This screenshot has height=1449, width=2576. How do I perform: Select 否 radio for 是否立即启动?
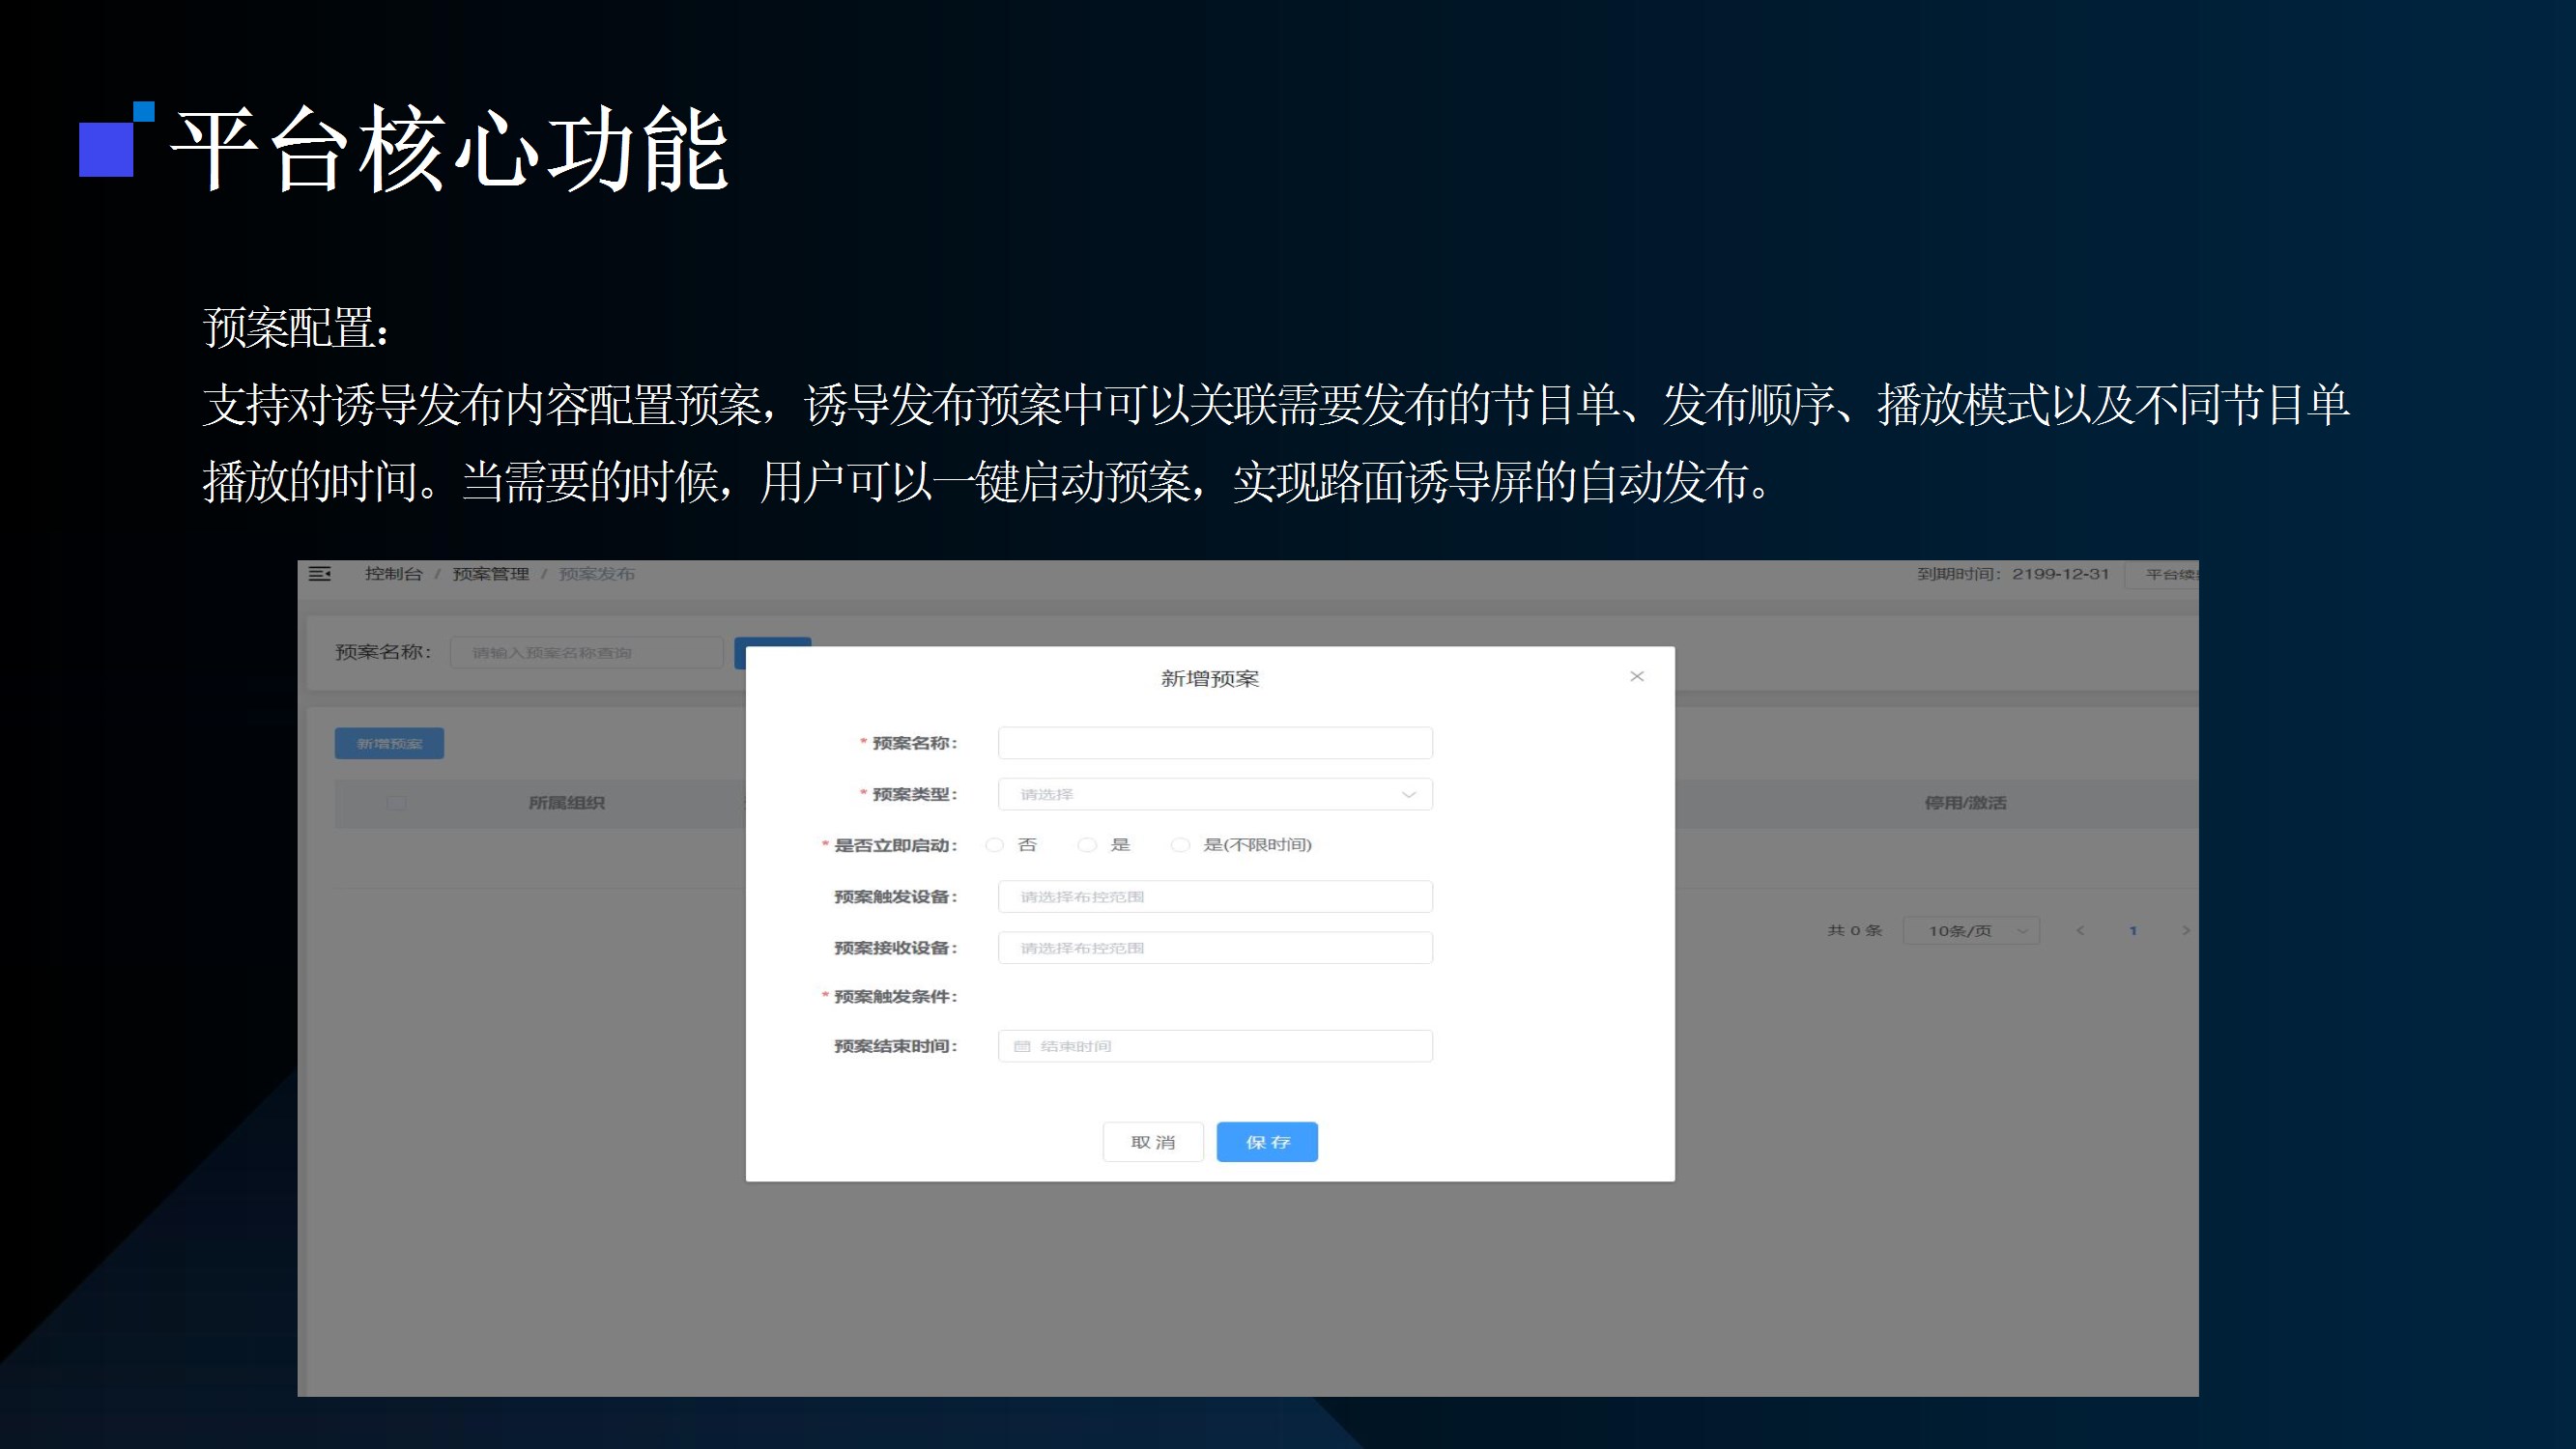pos(994,845)
